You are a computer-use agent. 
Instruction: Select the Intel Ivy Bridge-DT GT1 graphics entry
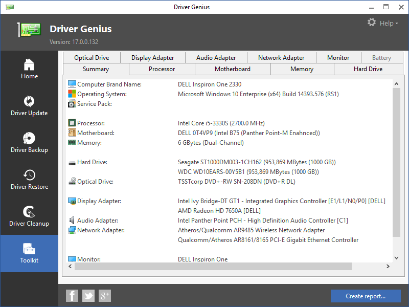pos(282,201)
